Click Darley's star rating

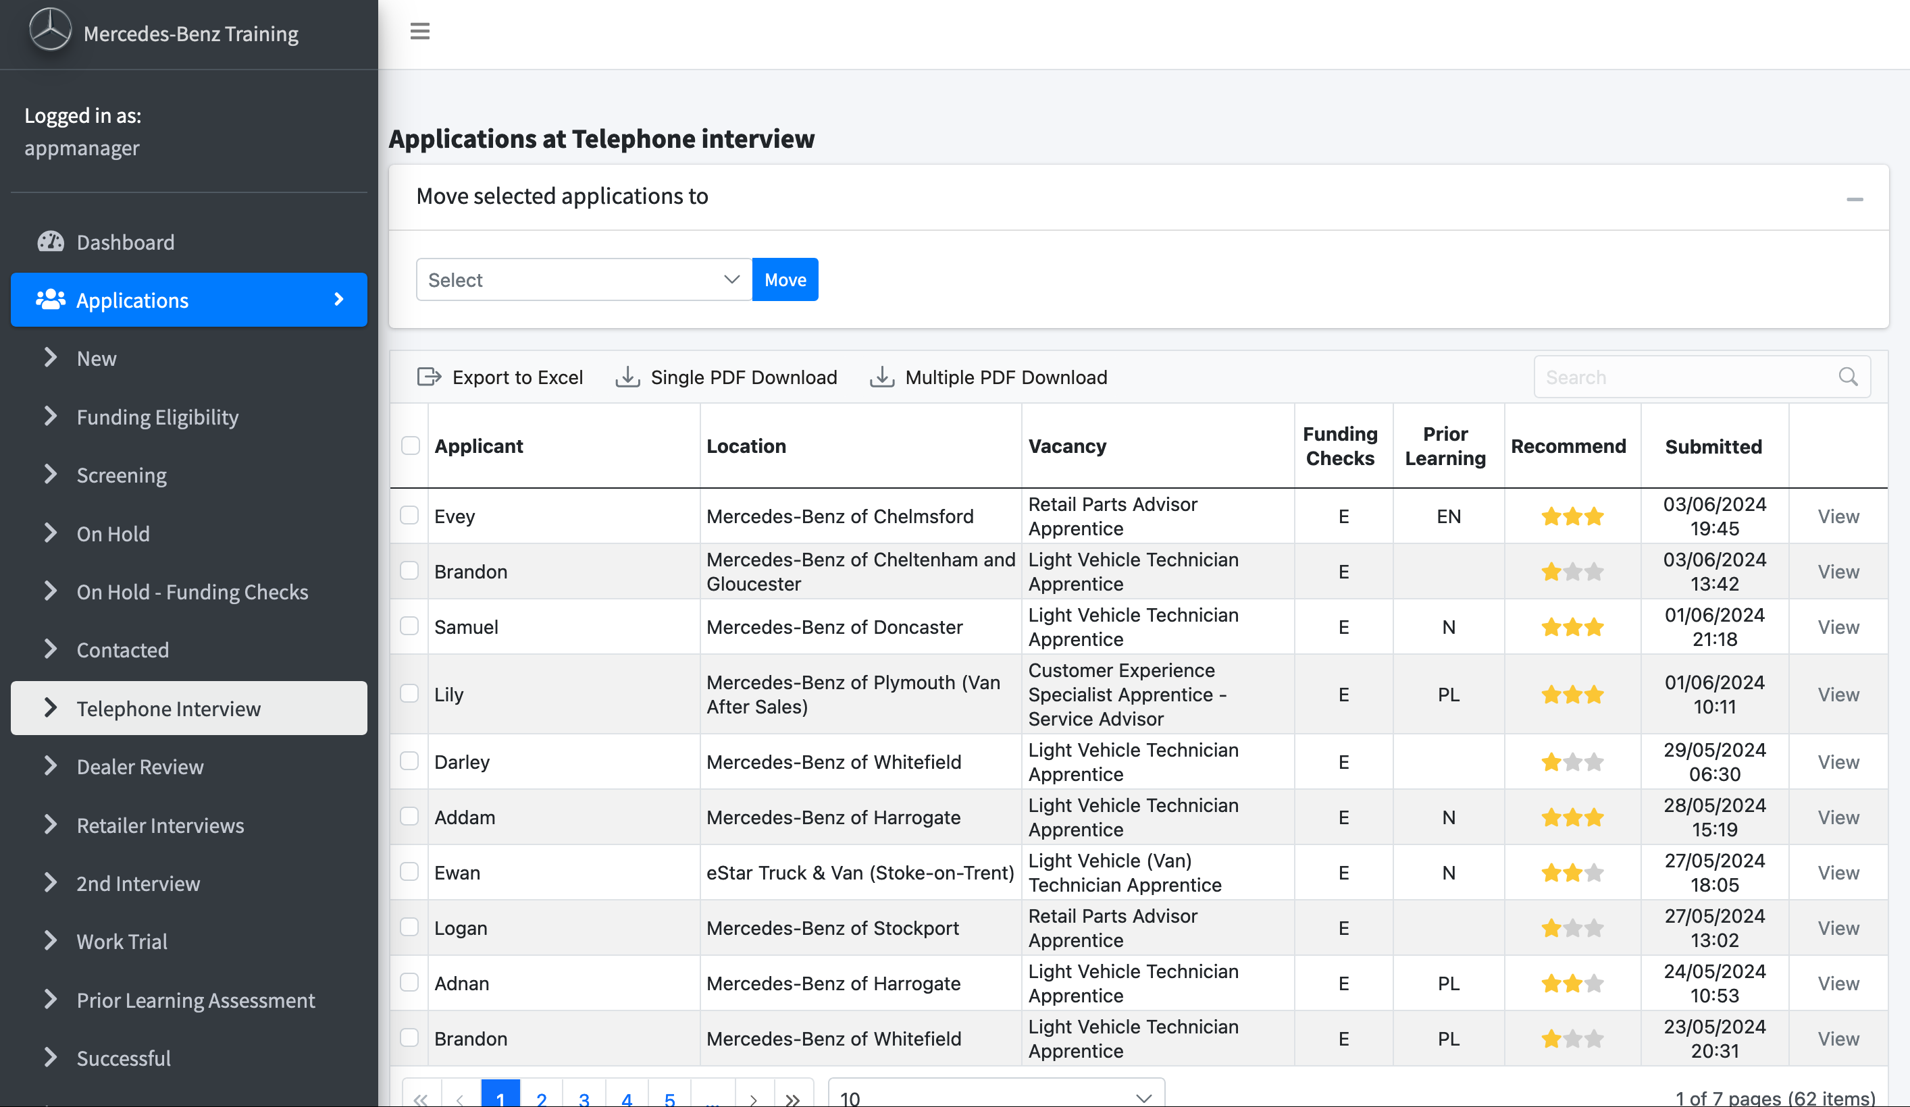[1573, 762]
